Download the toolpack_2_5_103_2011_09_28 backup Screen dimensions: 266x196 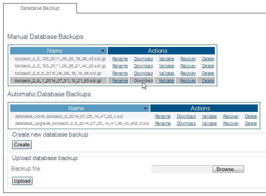(x=143, y=66)
